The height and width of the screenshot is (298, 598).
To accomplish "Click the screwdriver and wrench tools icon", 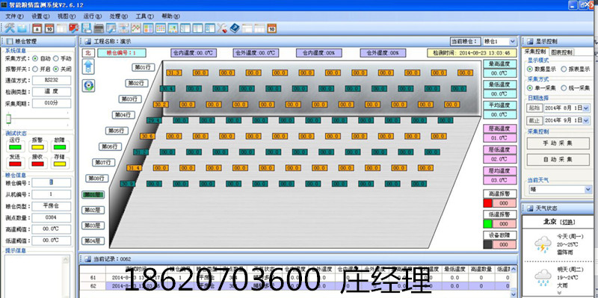I will tap(222, 28).
